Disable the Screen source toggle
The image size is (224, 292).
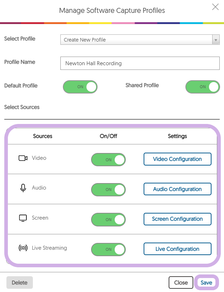[109, 220]
